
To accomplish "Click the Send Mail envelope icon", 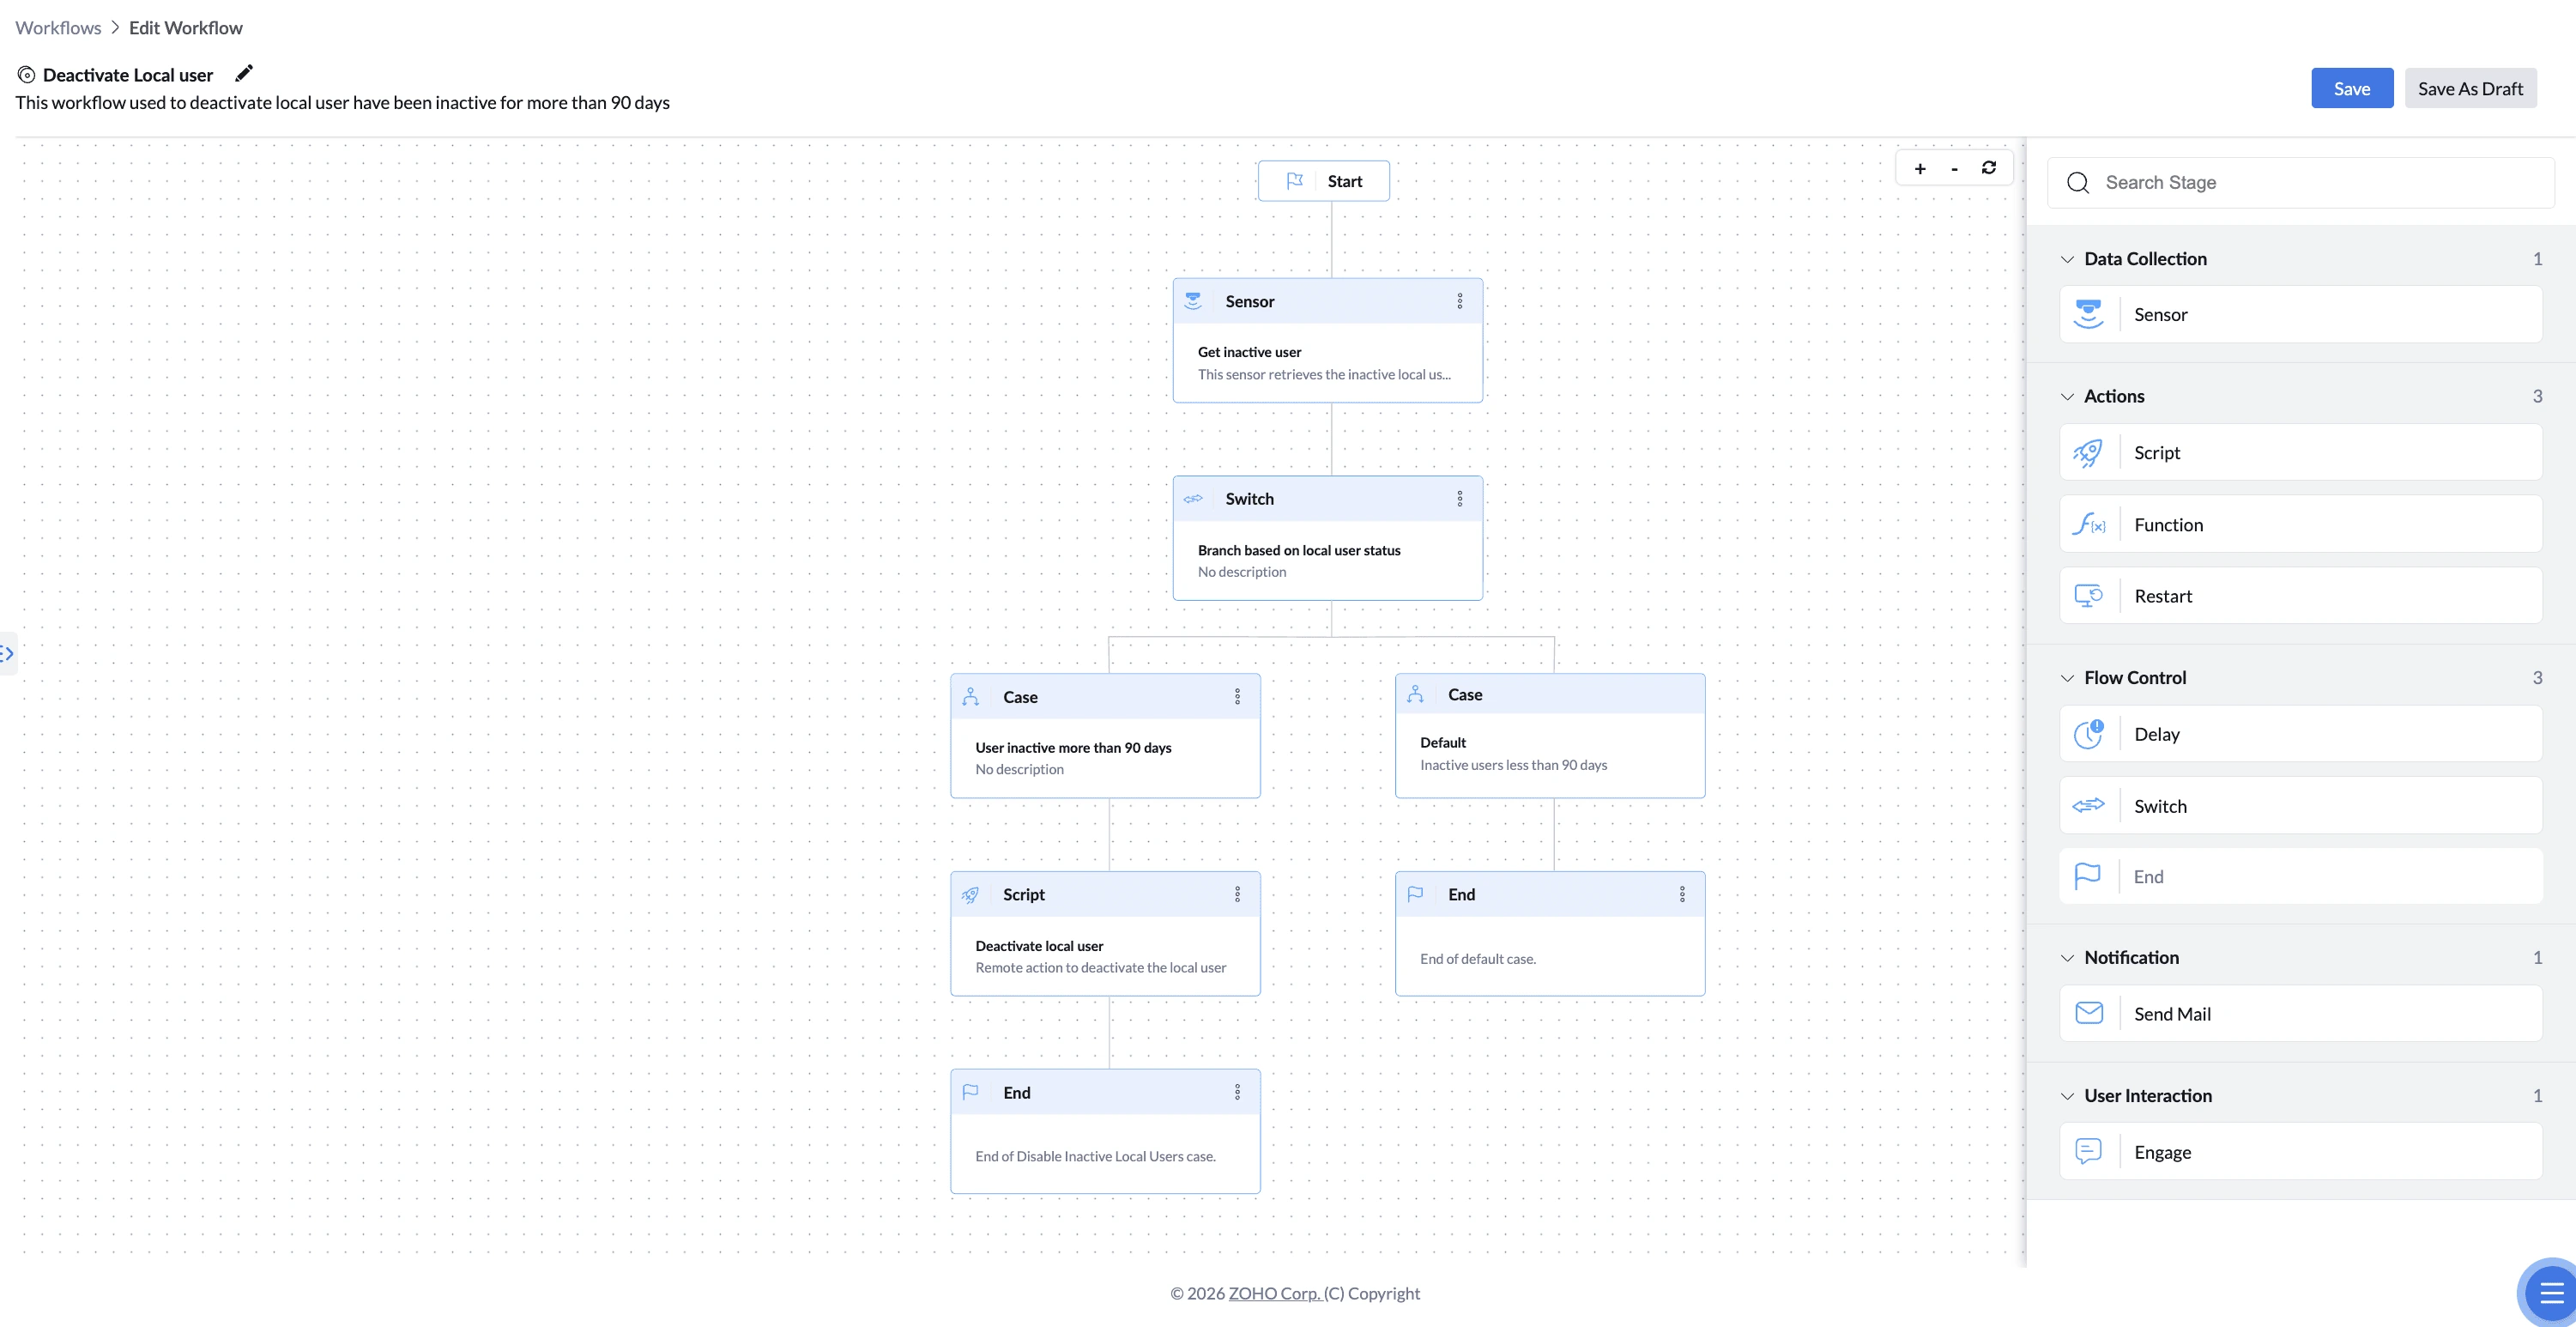I will coord(2089,1013).
